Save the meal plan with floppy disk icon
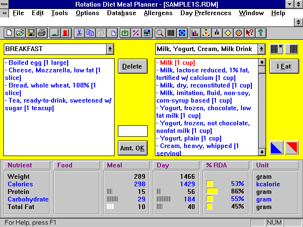 pyautogui.click(x=31, y=33)
